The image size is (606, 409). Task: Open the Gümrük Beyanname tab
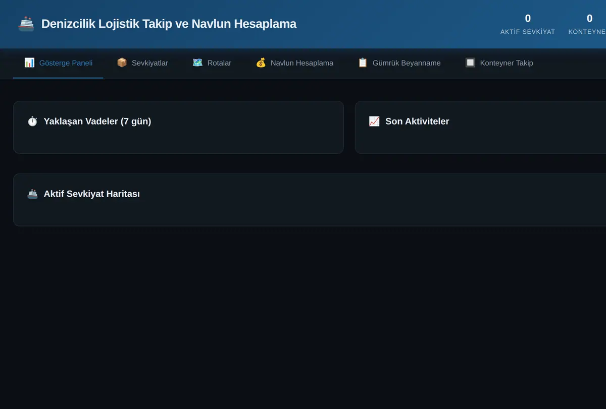tap(399, 63)
